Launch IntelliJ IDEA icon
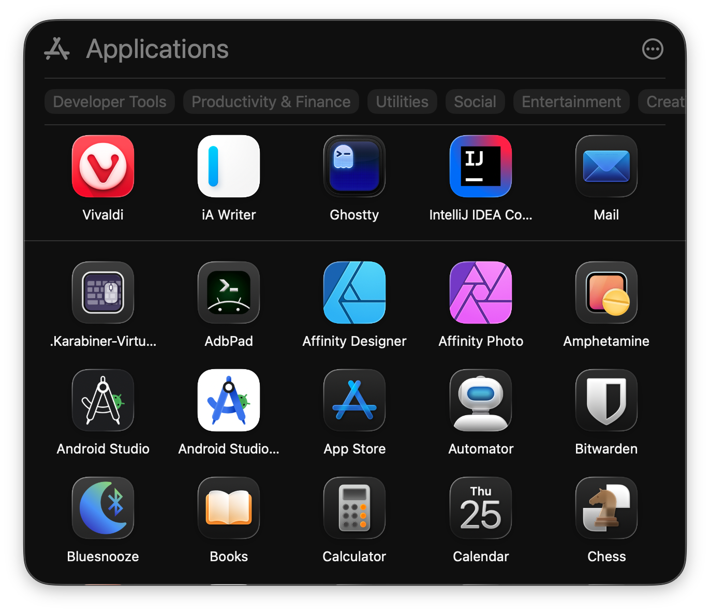This screenshot has width=710, height=613. click(481, 166)
